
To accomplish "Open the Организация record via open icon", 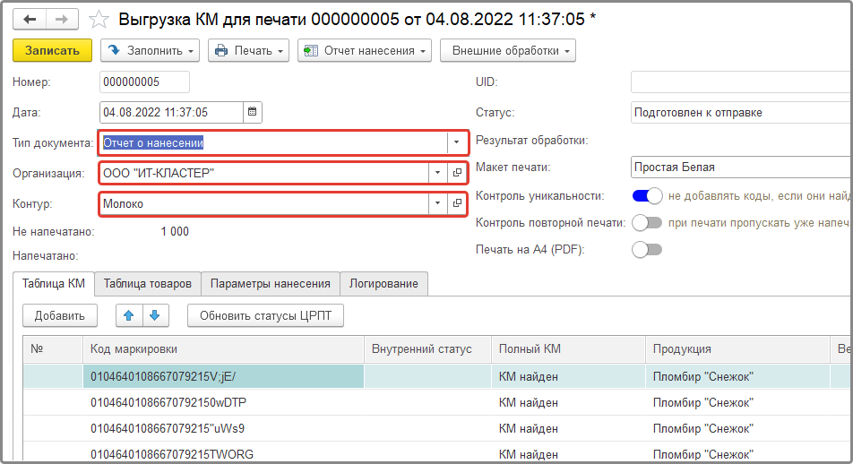I will (457, 173).
